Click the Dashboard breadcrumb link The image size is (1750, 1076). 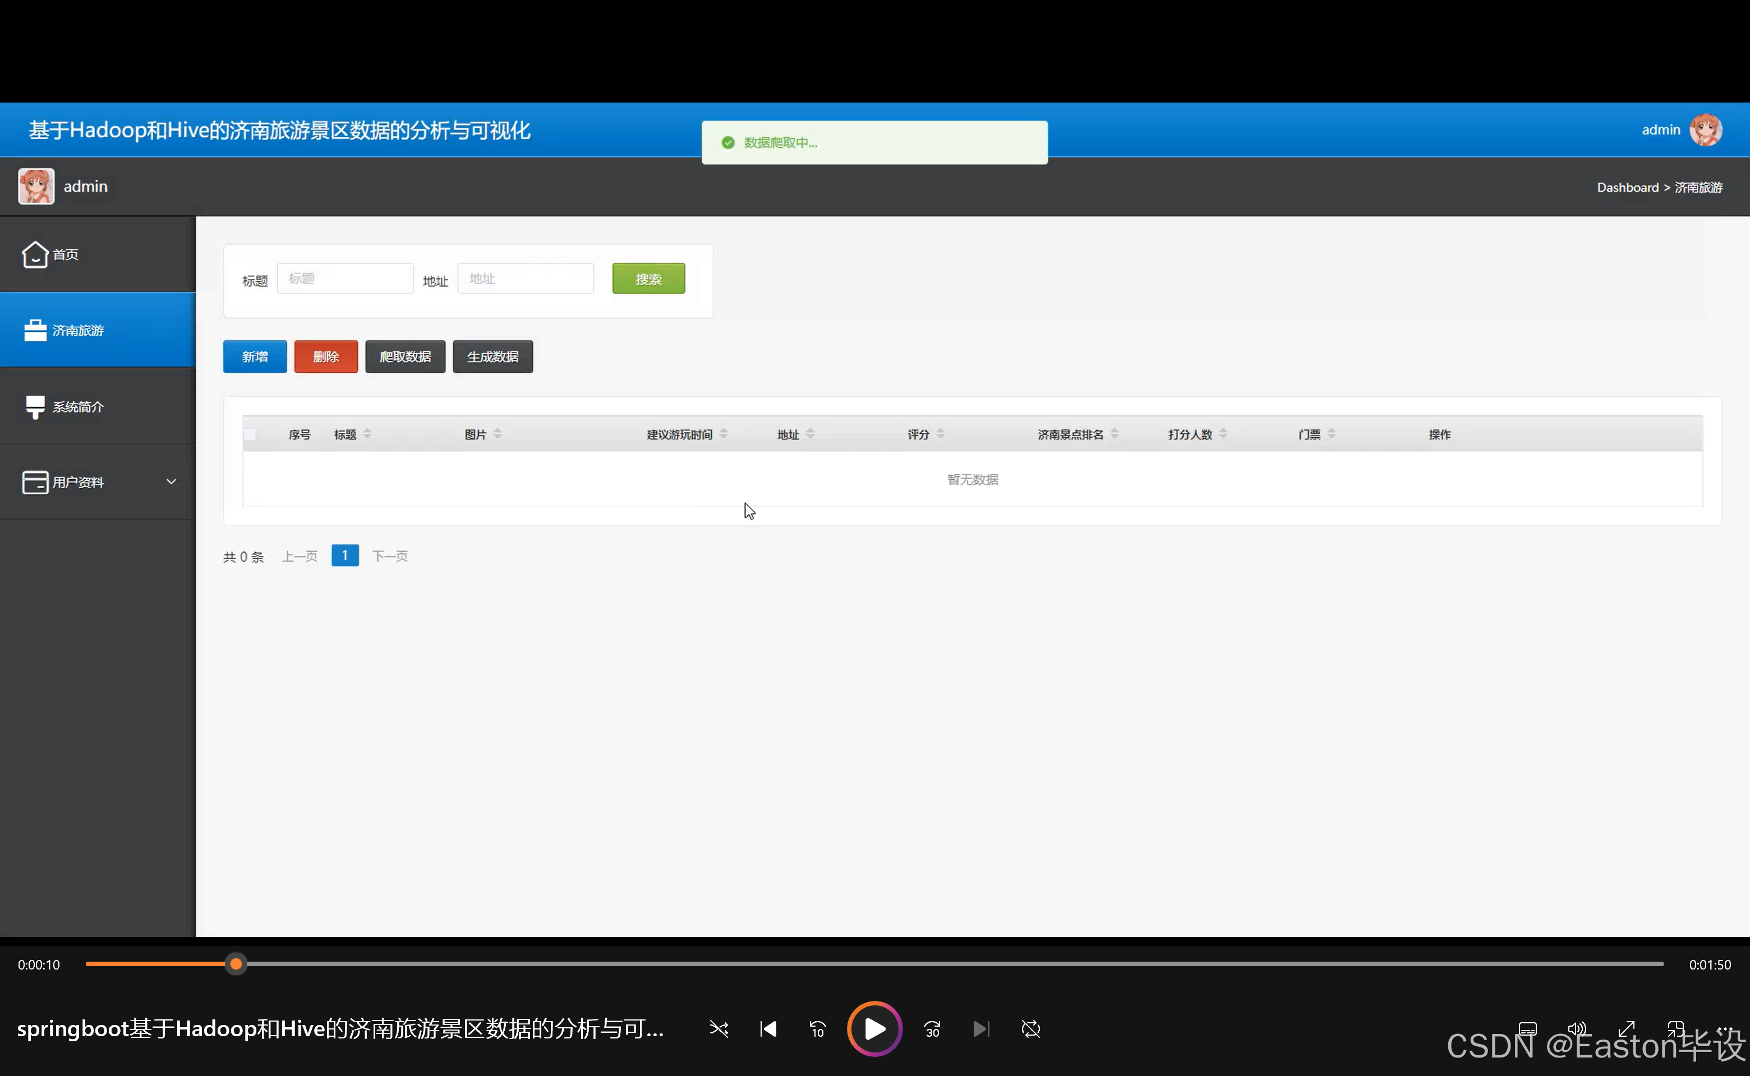[1628, 187]
